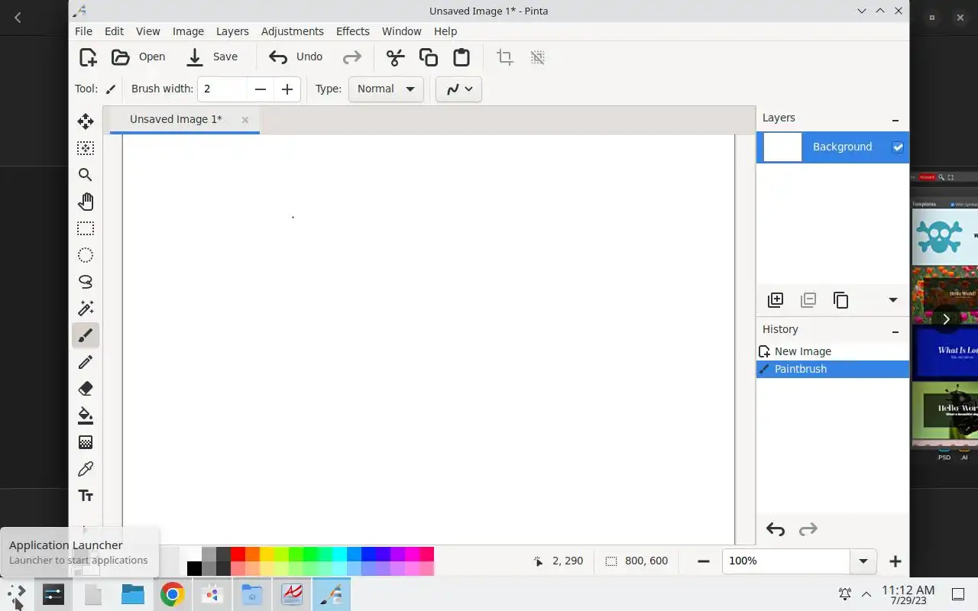The width and height of the screenshot is (978, 611).
Task: Select the New Image history entry
Action: [833, 351]
